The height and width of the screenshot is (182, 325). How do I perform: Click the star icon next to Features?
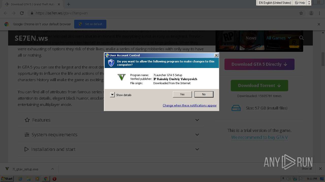(x=27, y=120)
